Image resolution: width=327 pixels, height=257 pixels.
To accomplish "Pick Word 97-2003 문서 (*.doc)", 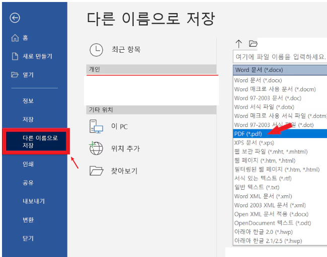I will click(280, 98).
